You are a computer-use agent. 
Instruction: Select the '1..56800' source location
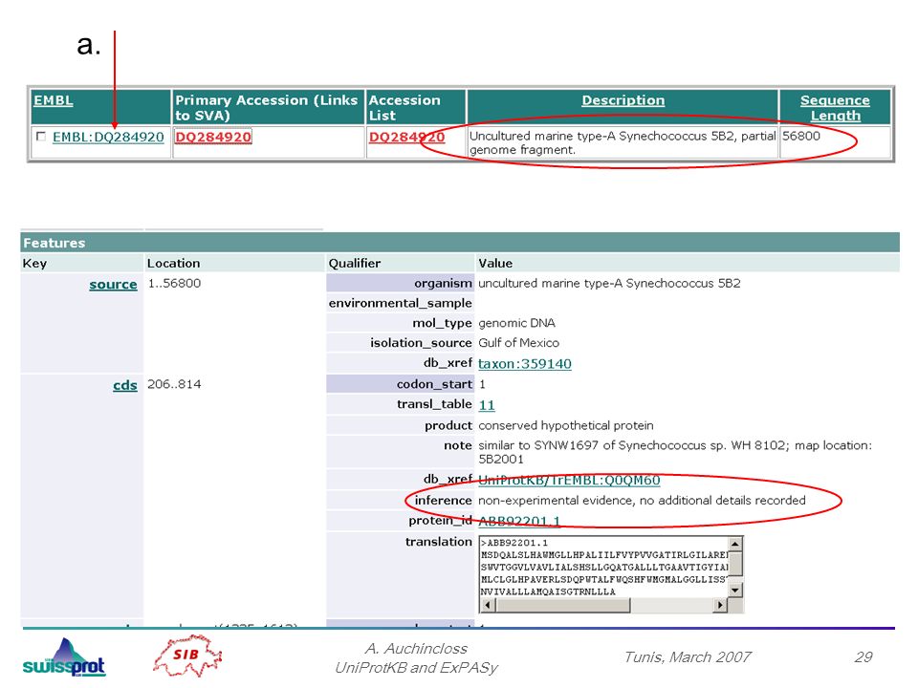174,283
